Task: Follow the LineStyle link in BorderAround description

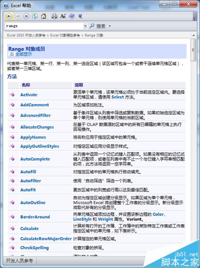Action: pyautogui.click(x=82, y=219)
